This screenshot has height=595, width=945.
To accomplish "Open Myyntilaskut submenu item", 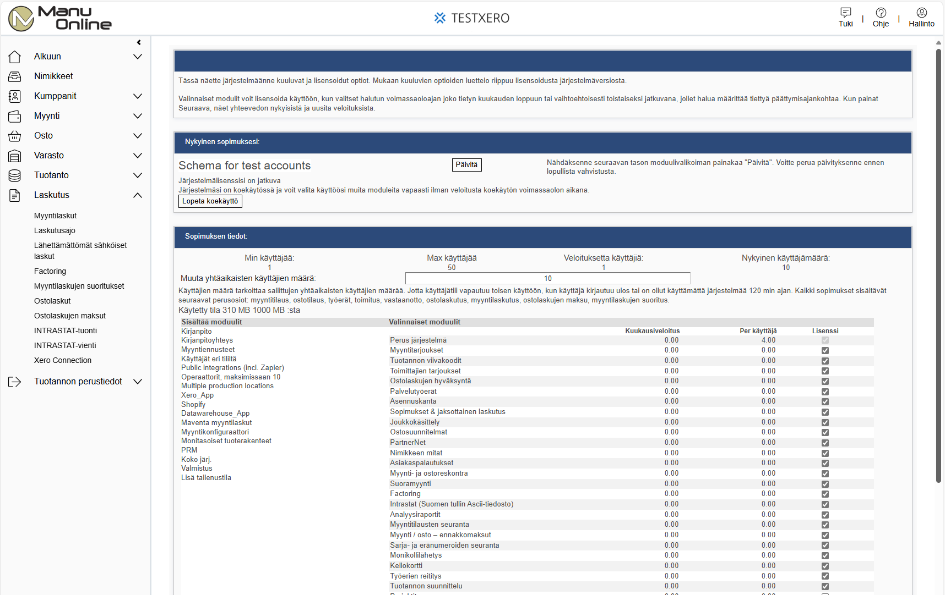I will pos(55,216).
